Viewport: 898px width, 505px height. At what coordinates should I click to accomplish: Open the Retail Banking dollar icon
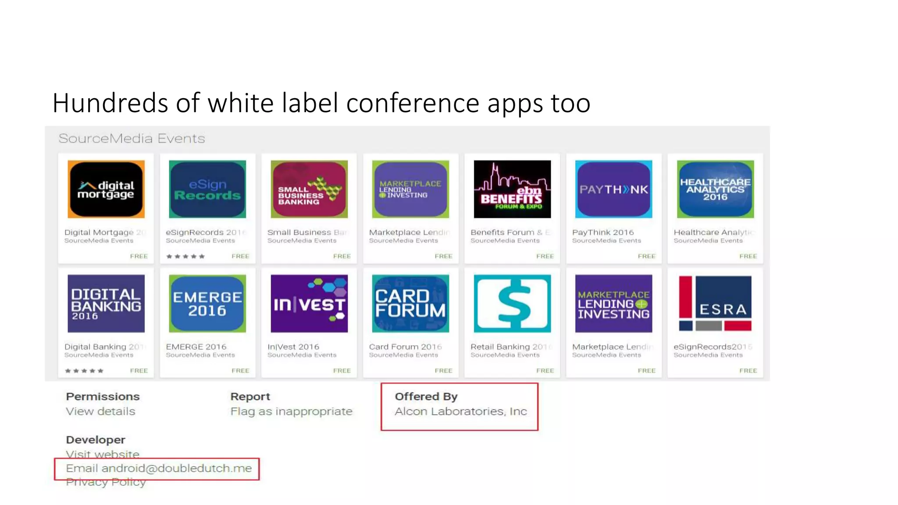tap(512, 303)
